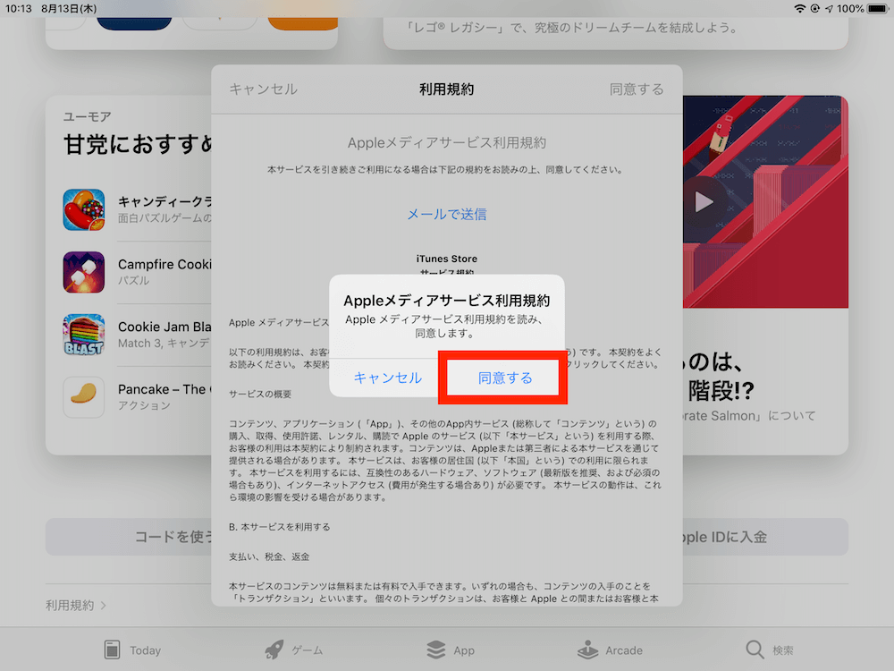Tap 同意する in the alert dialog
Viewport: 894px width, 671px height.
(x=504, y=378)
